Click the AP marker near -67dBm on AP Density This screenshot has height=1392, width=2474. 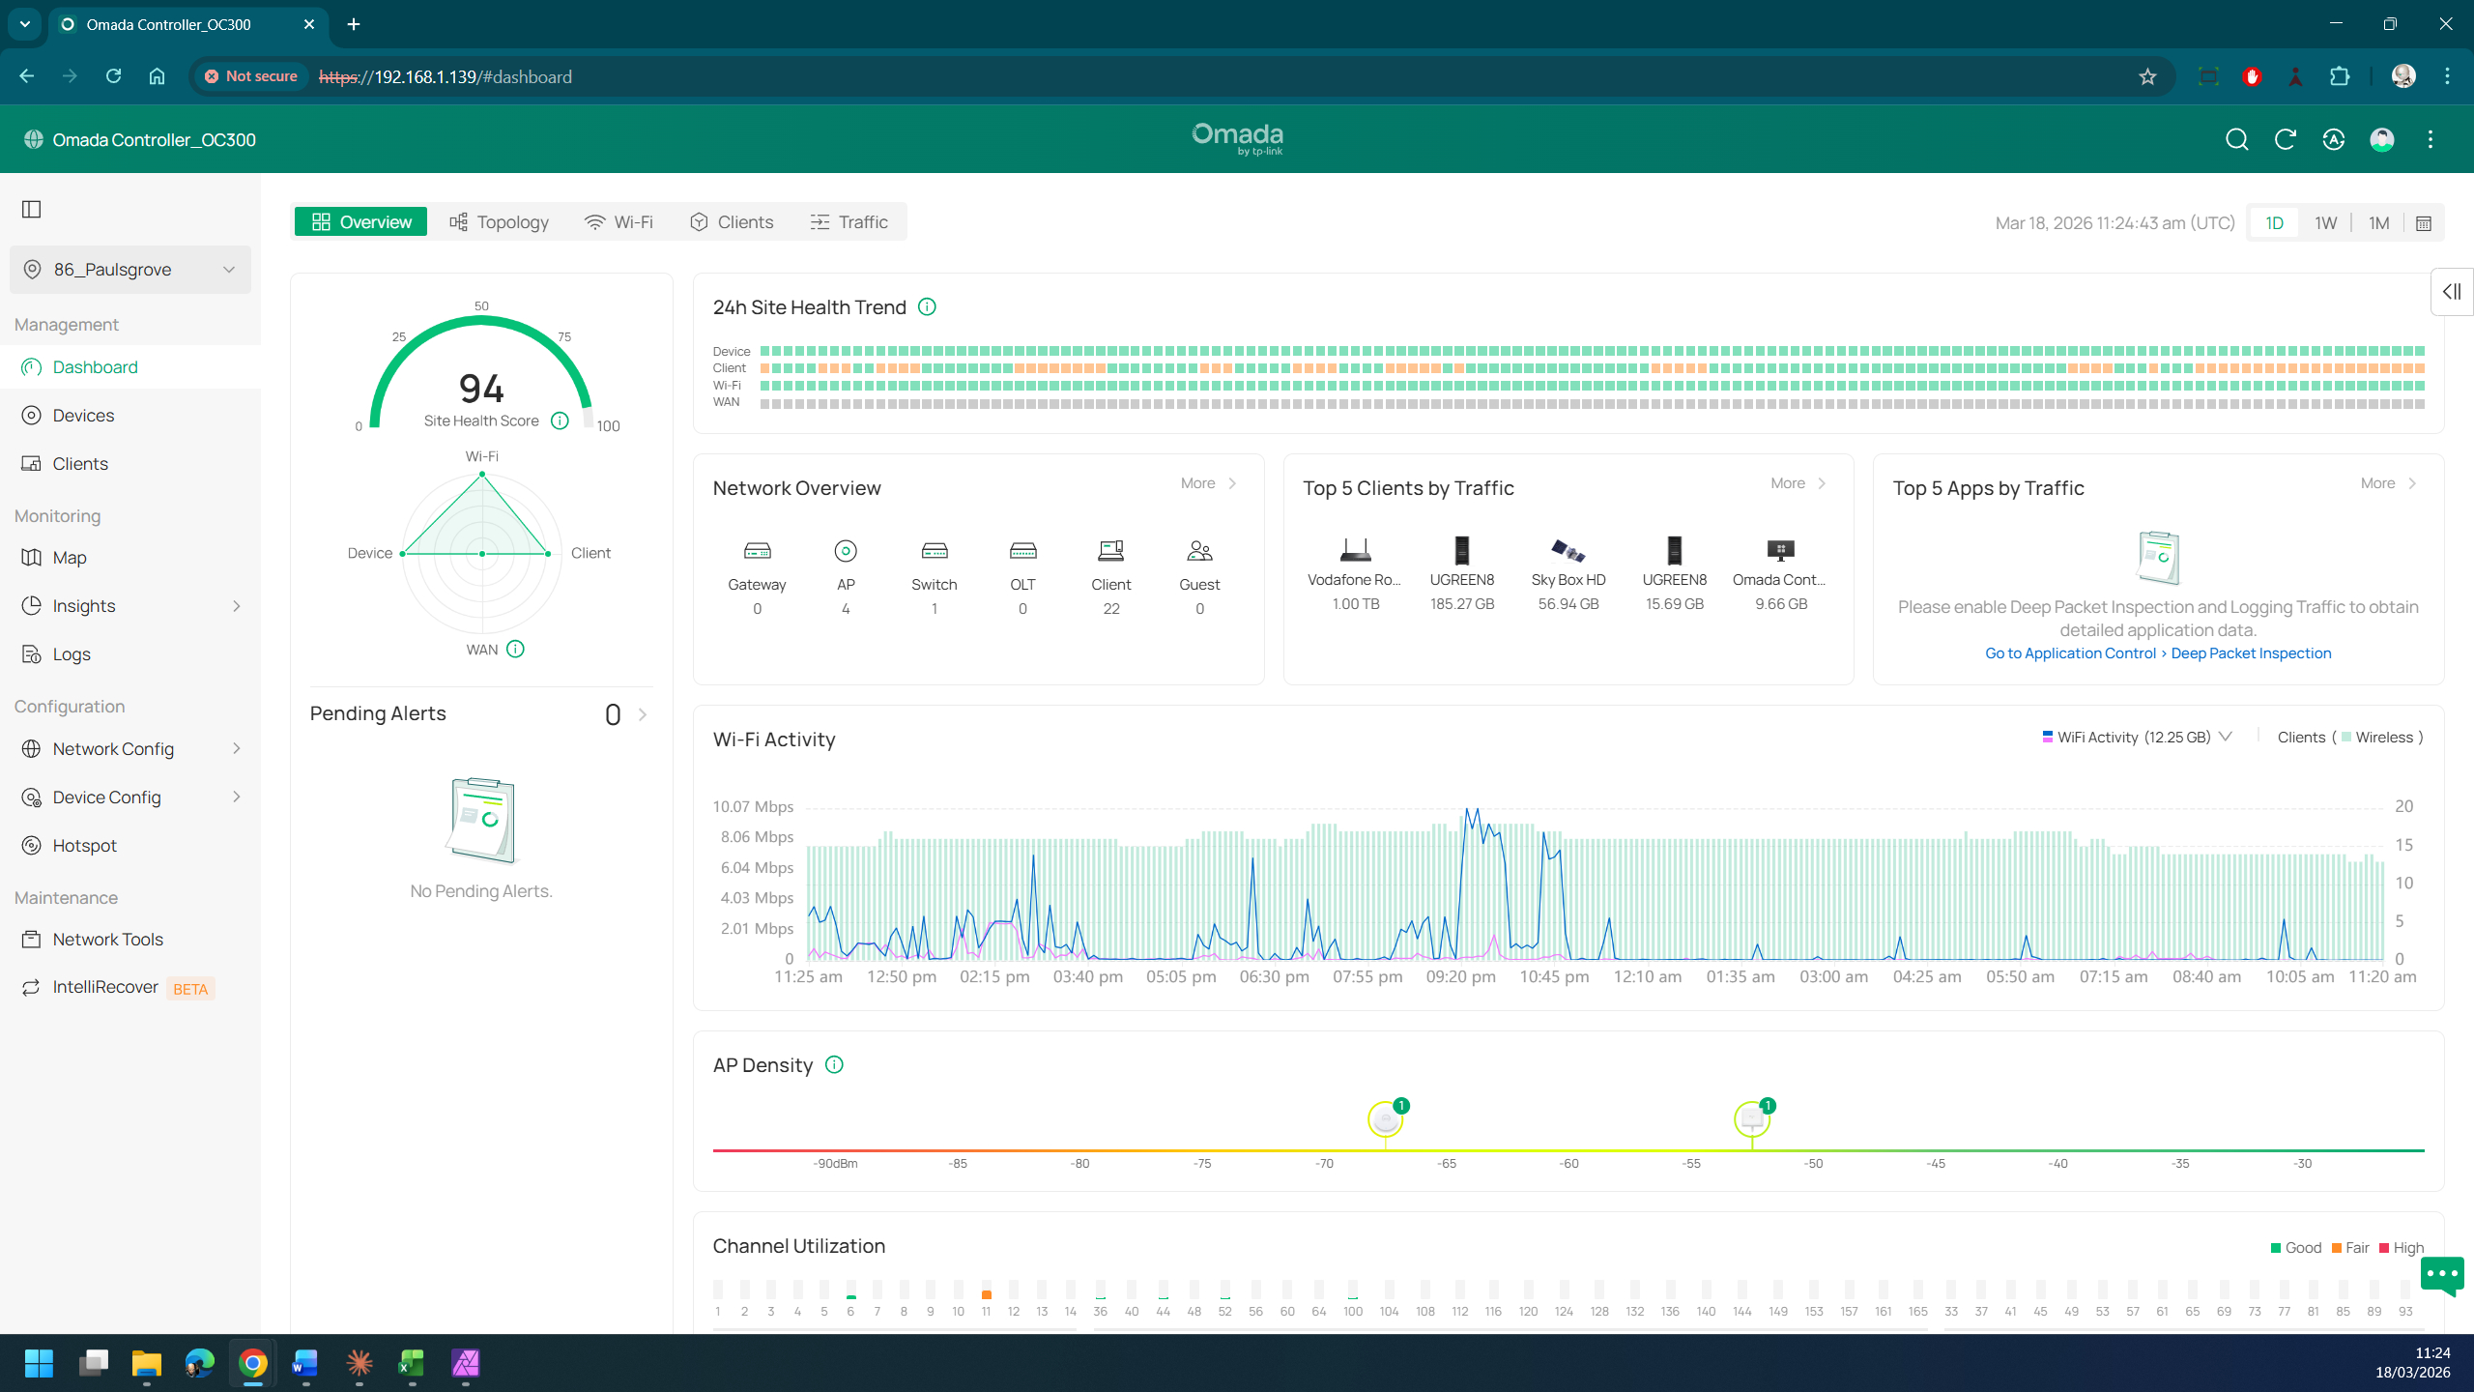1385,1120
